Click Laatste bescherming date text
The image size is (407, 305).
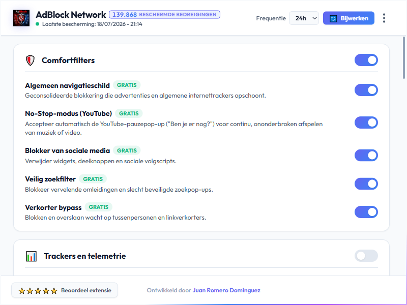92,24
